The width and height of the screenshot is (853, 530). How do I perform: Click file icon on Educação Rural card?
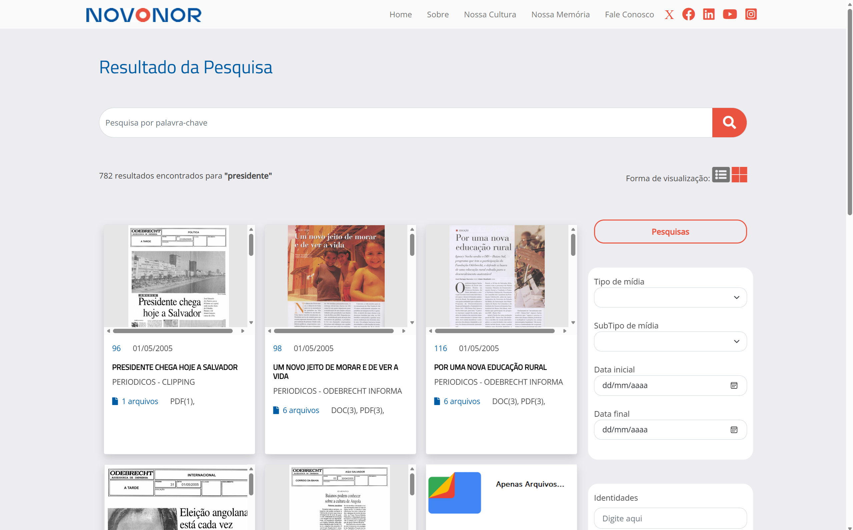[437, 401]
